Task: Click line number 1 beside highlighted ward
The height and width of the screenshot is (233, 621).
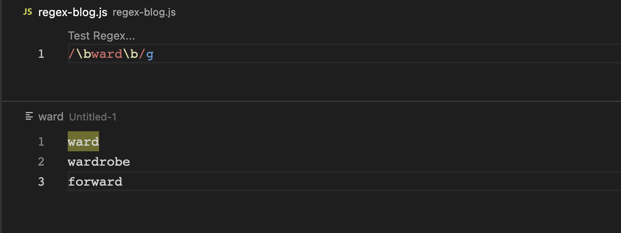Action: point(41,142)
